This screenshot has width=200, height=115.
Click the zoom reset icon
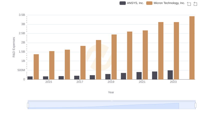coord(195,4)
